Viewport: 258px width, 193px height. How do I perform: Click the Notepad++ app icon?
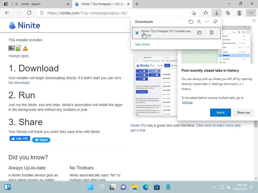coord(18,48)
